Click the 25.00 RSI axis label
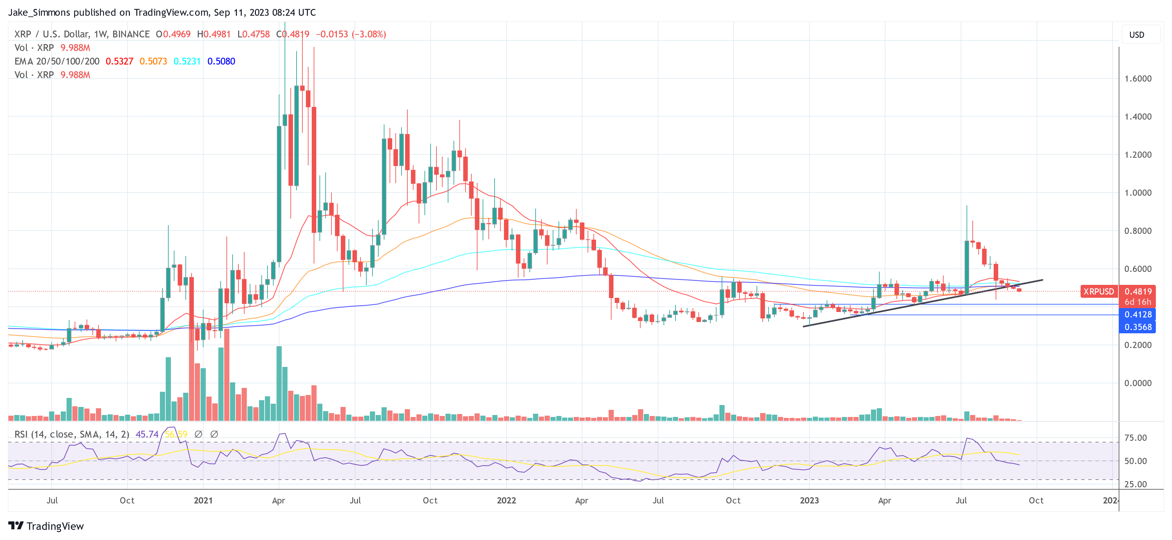This screenshot has height=540, width=1172. tap(1135, 484)
